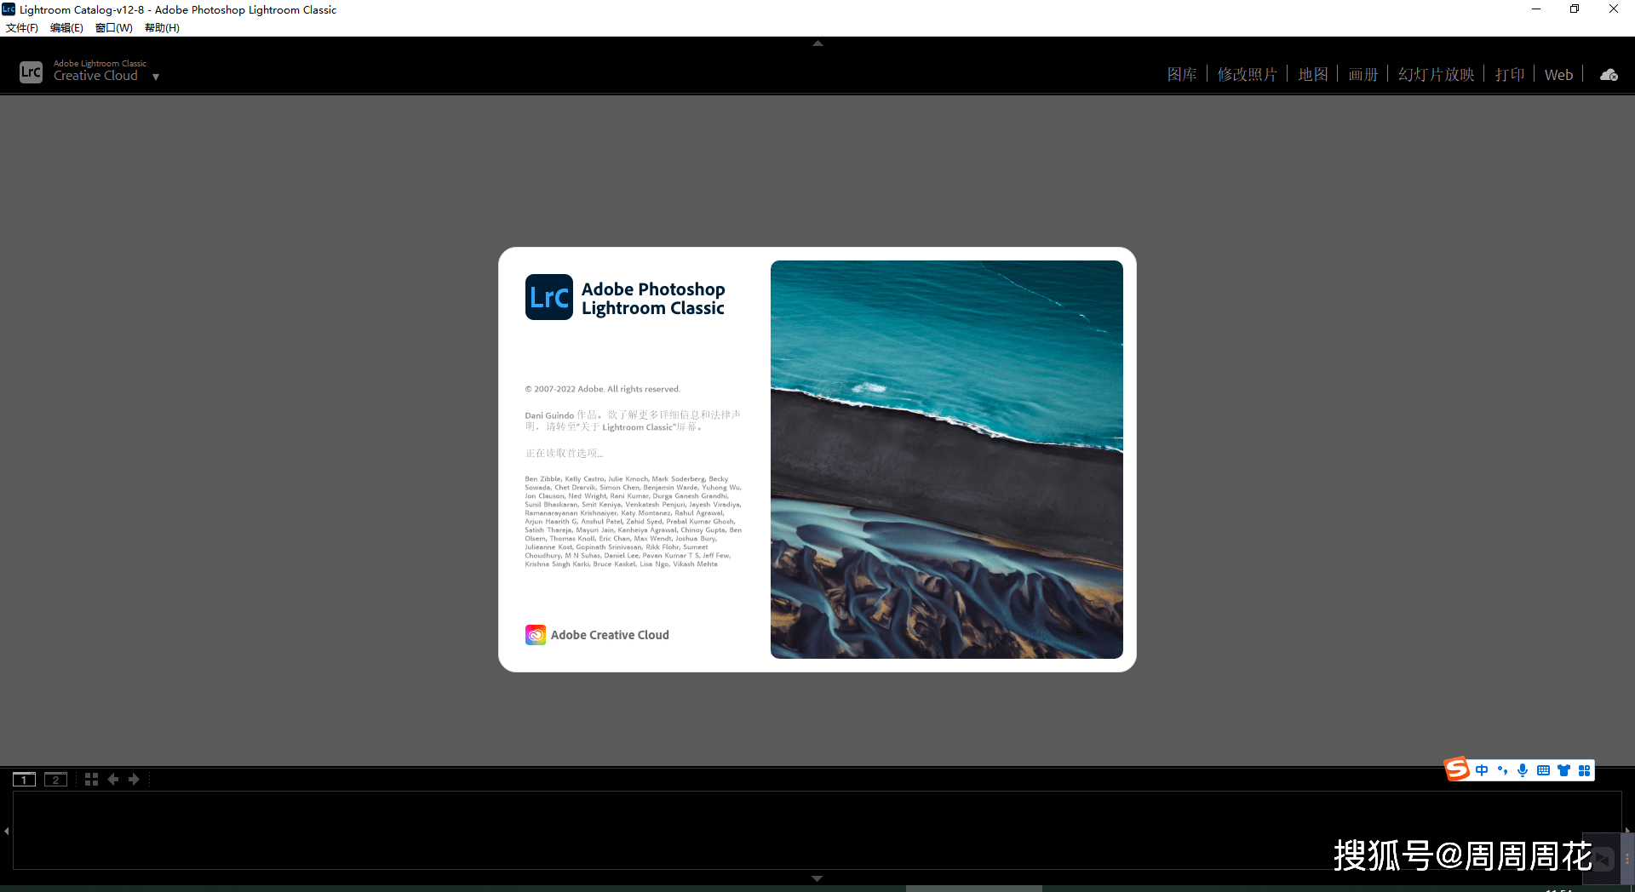The height and width of the screenshot is (892, 1635).
Task: Open the Sogou toolbox grid icon
Action: 1584,770
